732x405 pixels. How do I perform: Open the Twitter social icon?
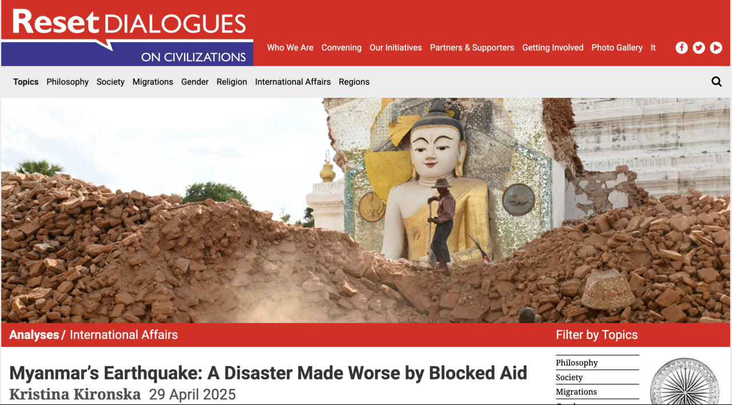699,48
